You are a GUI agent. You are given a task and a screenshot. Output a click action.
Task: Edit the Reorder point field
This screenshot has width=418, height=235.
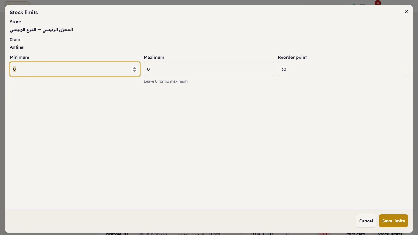(343, 69)
